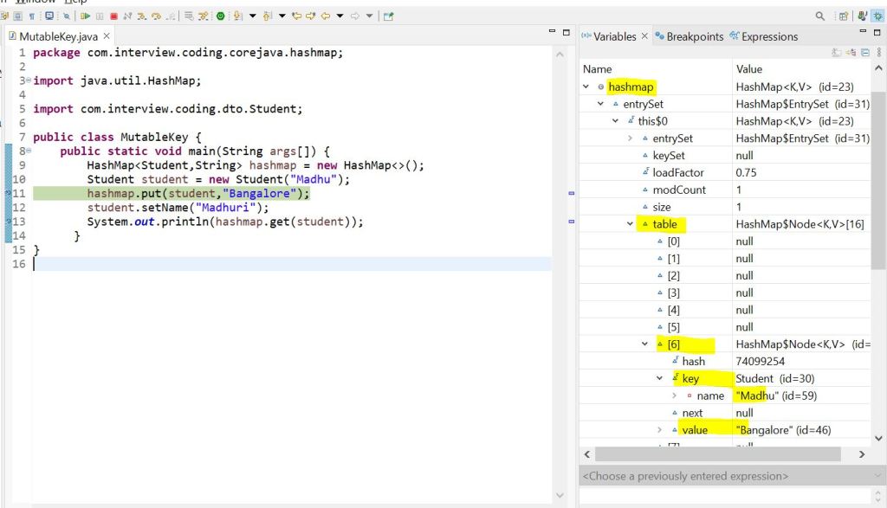887x508 pixels.
Task: Select the Variables tab
Action: (x=614, y=36)
